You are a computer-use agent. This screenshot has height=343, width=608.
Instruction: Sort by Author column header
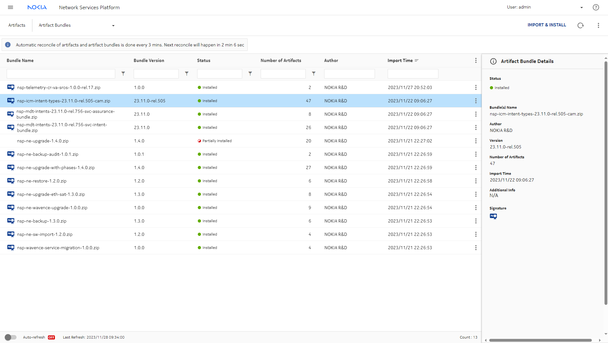(331, 60)
